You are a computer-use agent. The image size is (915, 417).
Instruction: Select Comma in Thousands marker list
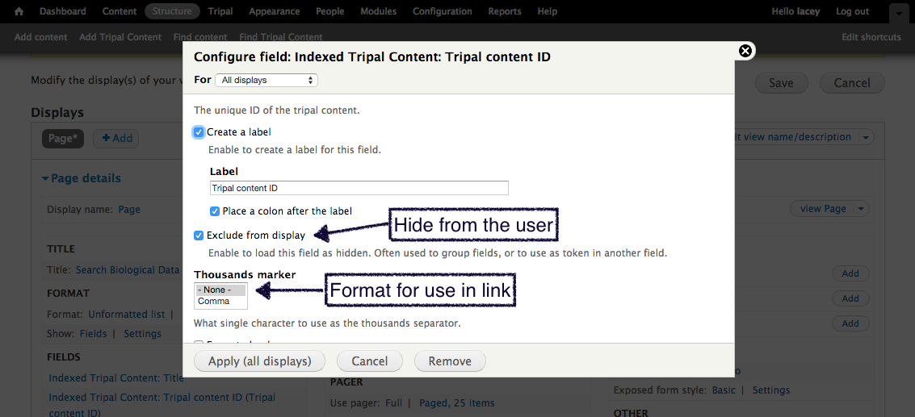click(214, 302)
